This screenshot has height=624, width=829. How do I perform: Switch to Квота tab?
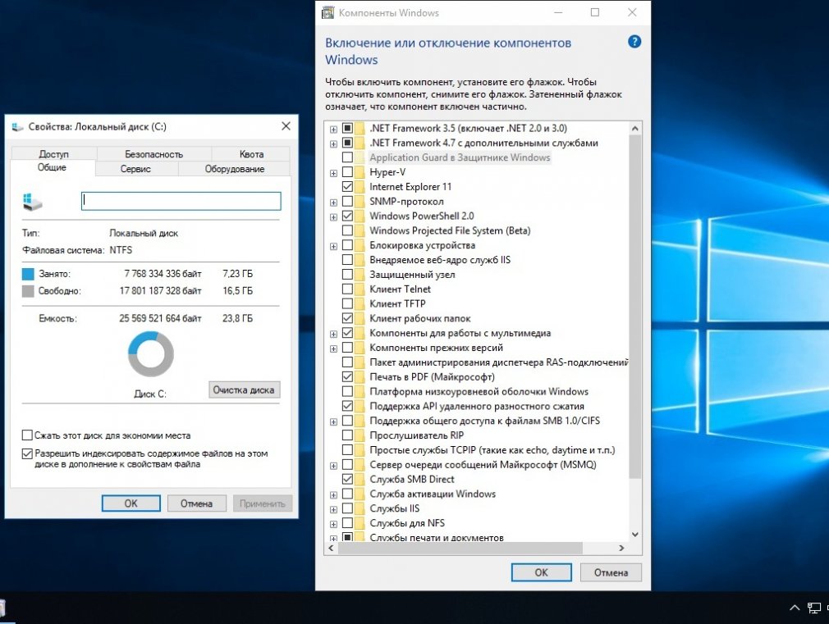(x=251, y=154)
